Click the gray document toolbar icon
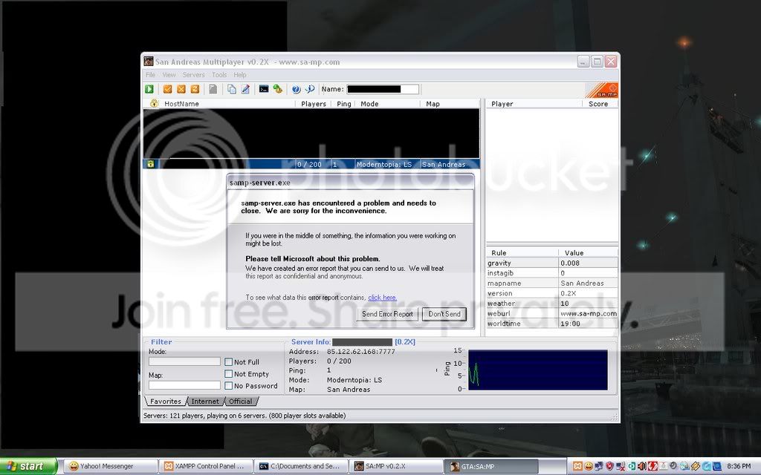Screen dimensions: 761x475 click(x=213, y=89)
